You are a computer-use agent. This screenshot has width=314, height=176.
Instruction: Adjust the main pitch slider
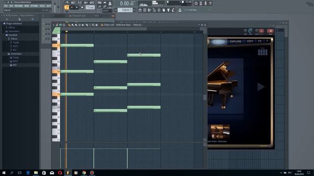[x=58, y=6]
